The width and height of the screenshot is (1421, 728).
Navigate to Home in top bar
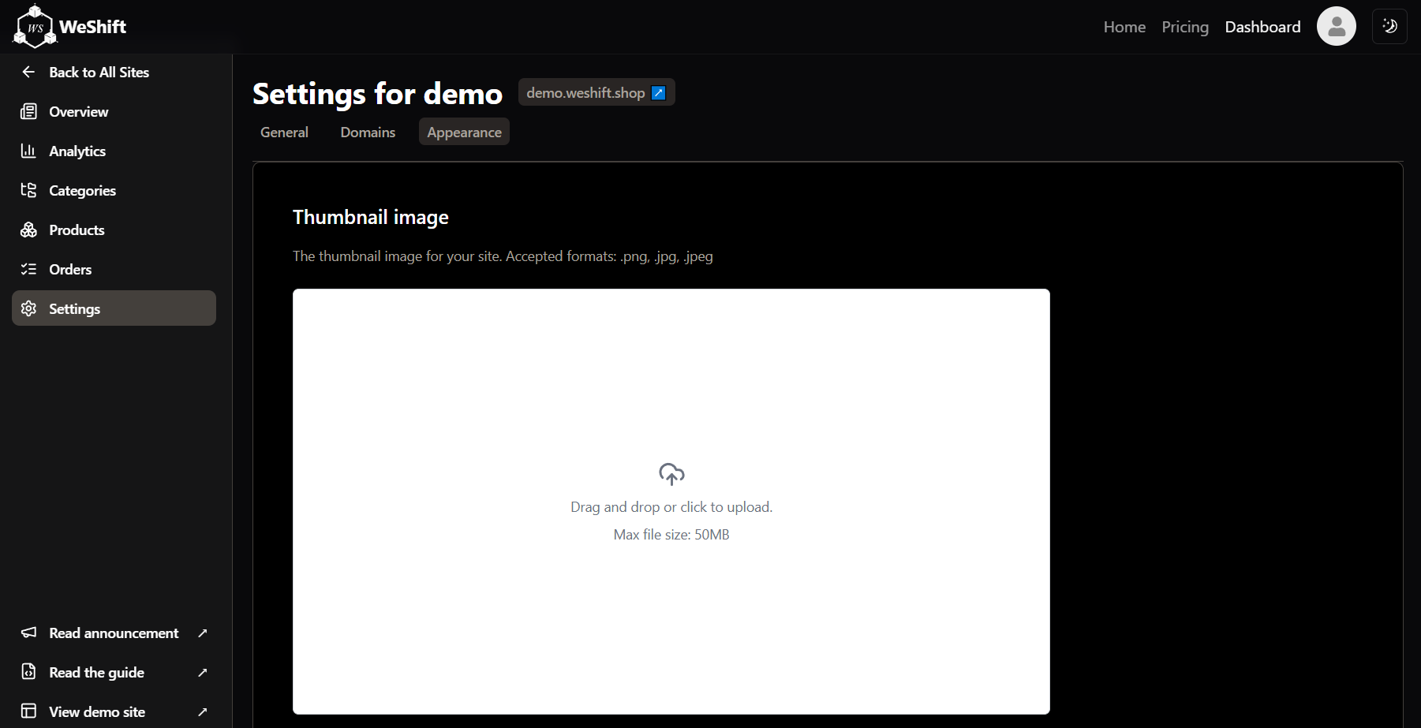coord(1124,27)
